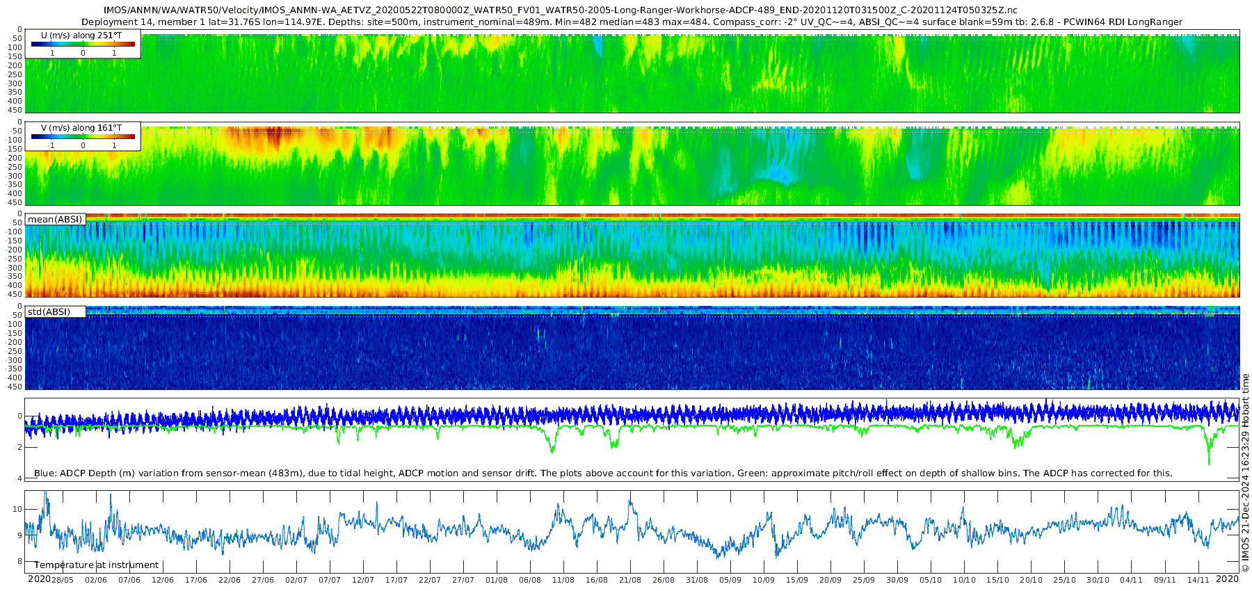
Task: Select the 07/07 date tick
Action: pyautogui.click(x=330, y=581)
